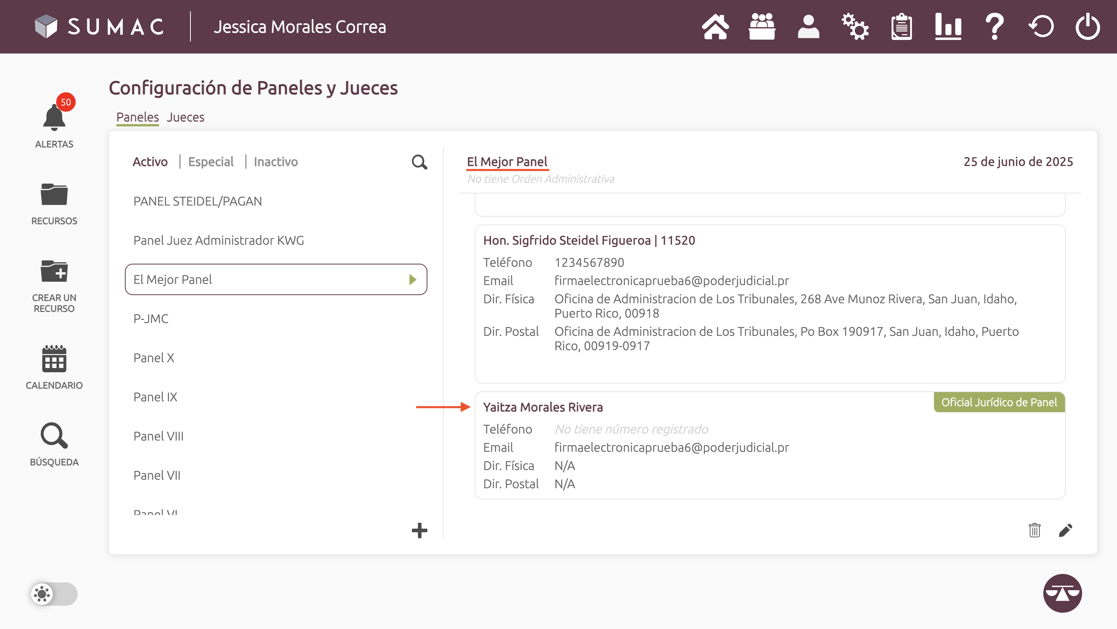This screenshot has height=629, width=1117.
Task: Open Panel Juez Administrador KWG
Action: tap(218, 240)
